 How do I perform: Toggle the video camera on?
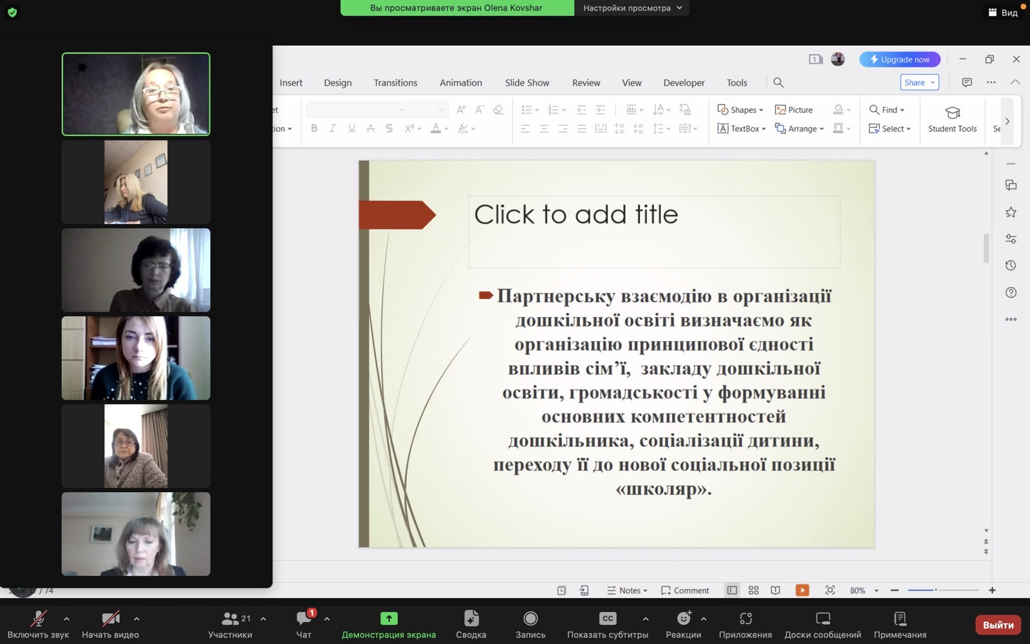tap(110, 619)
